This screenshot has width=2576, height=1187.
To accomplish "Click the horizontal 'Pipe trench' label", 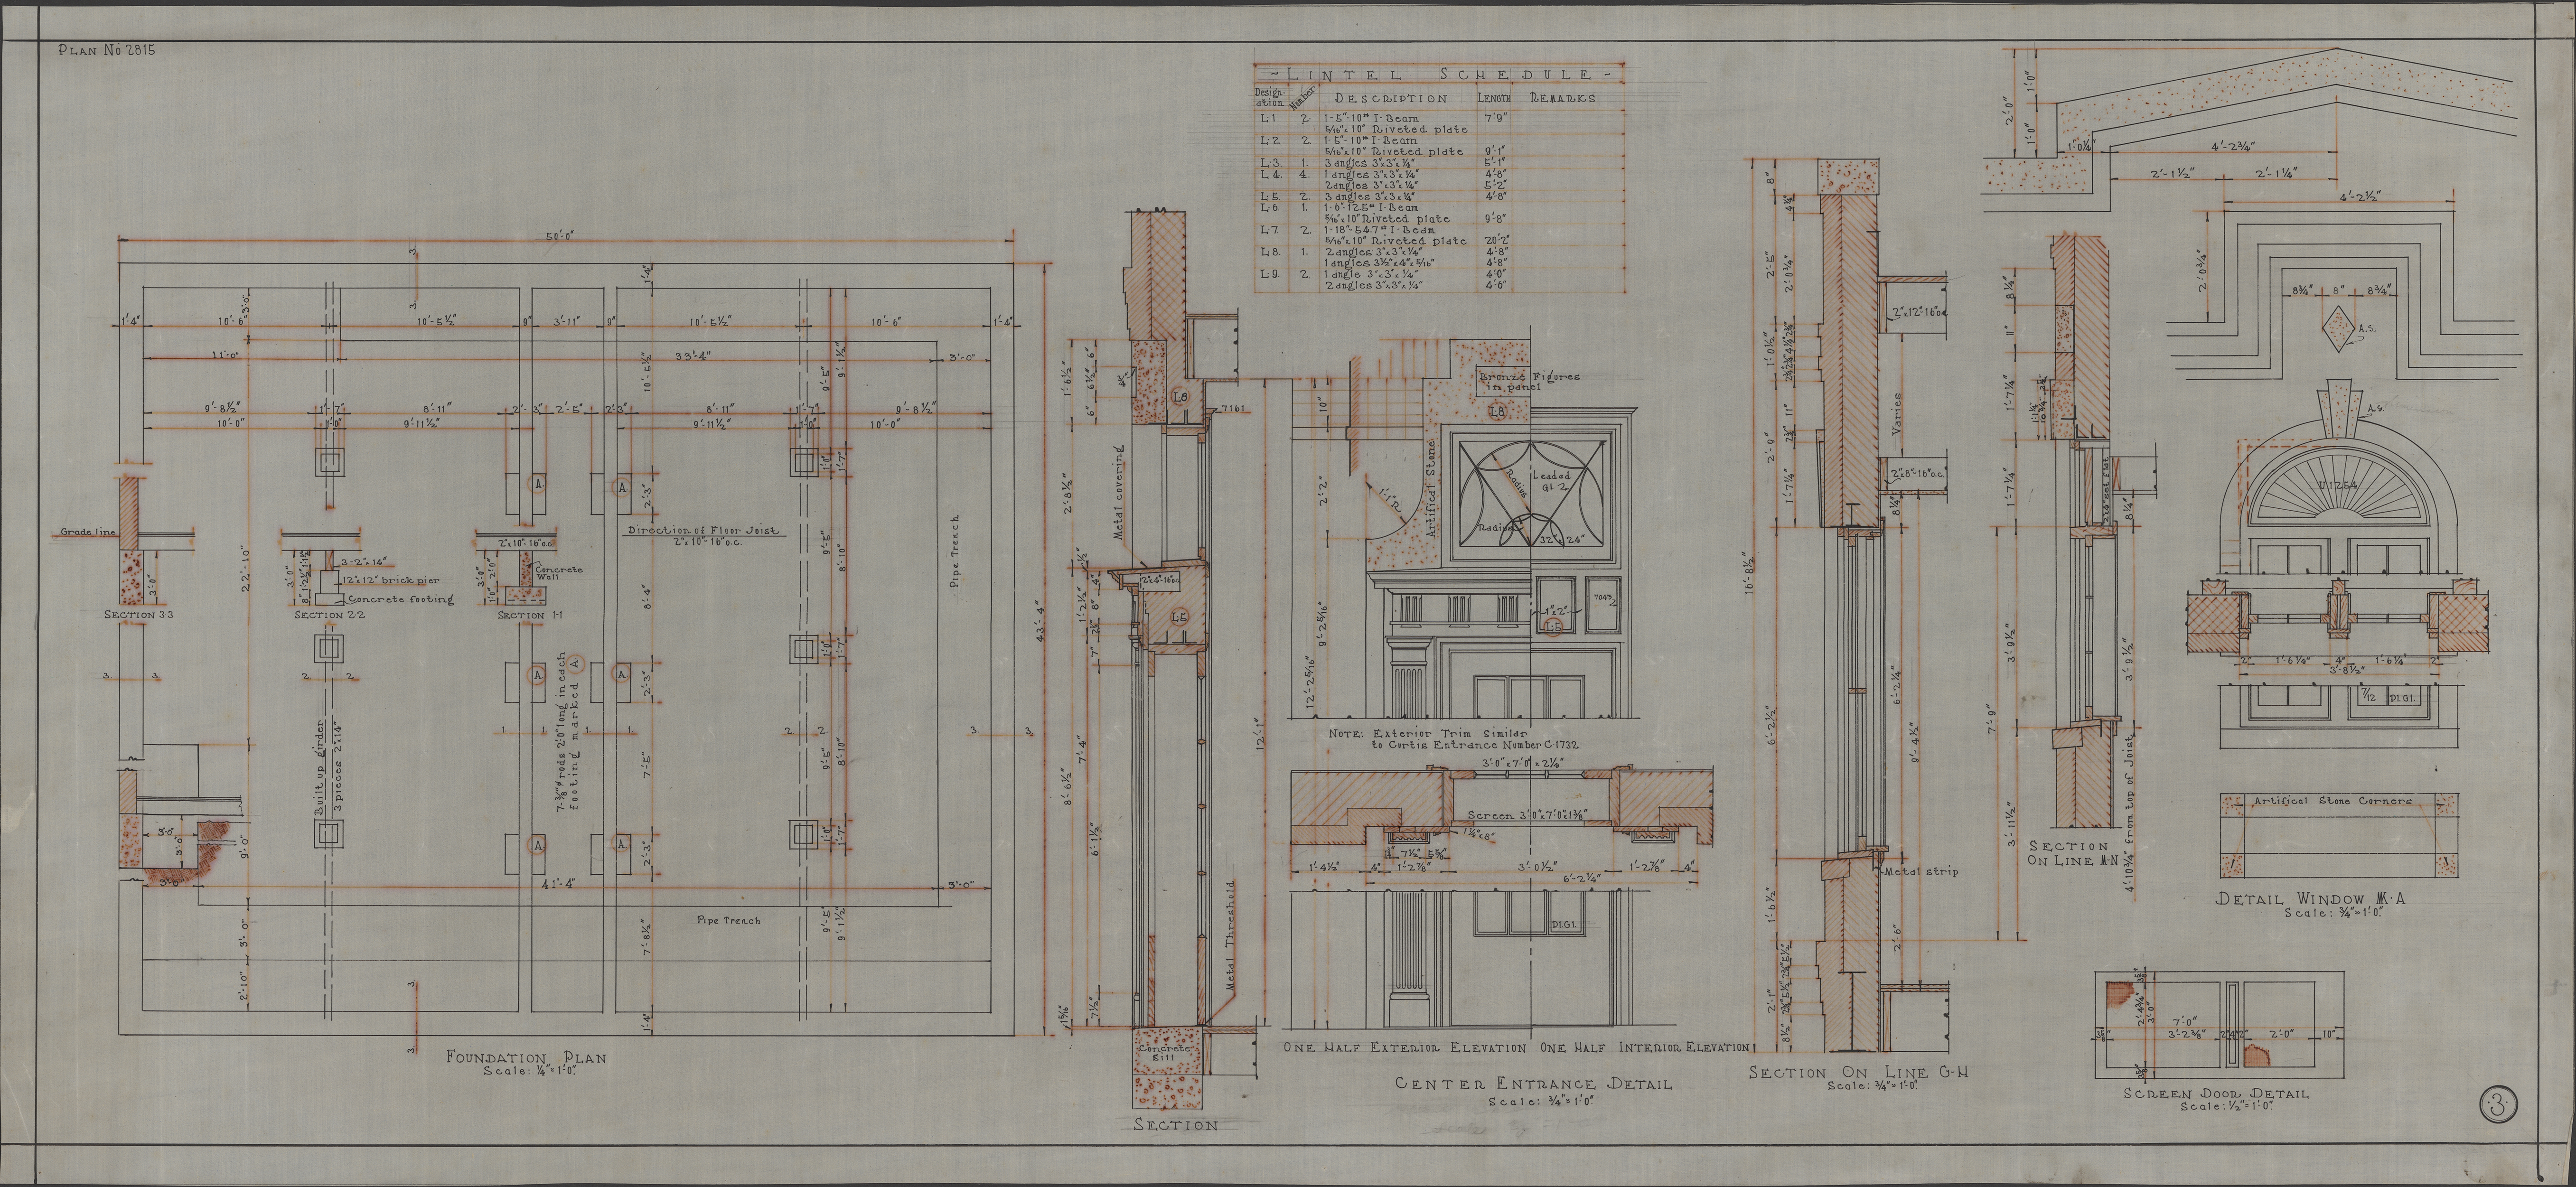I will click(x=728, y=919).
